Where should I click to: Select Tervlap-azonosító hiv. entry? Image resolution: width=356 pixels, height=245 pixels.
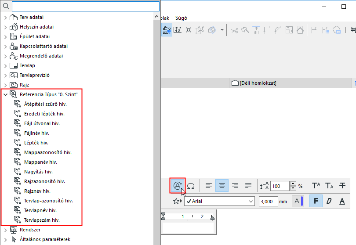click(x=48, y=201)
